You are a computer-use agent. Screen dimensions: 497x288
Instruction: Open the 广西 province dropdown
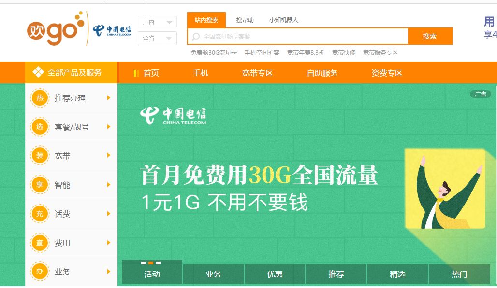pyautogui.click(x=157, y=22)
